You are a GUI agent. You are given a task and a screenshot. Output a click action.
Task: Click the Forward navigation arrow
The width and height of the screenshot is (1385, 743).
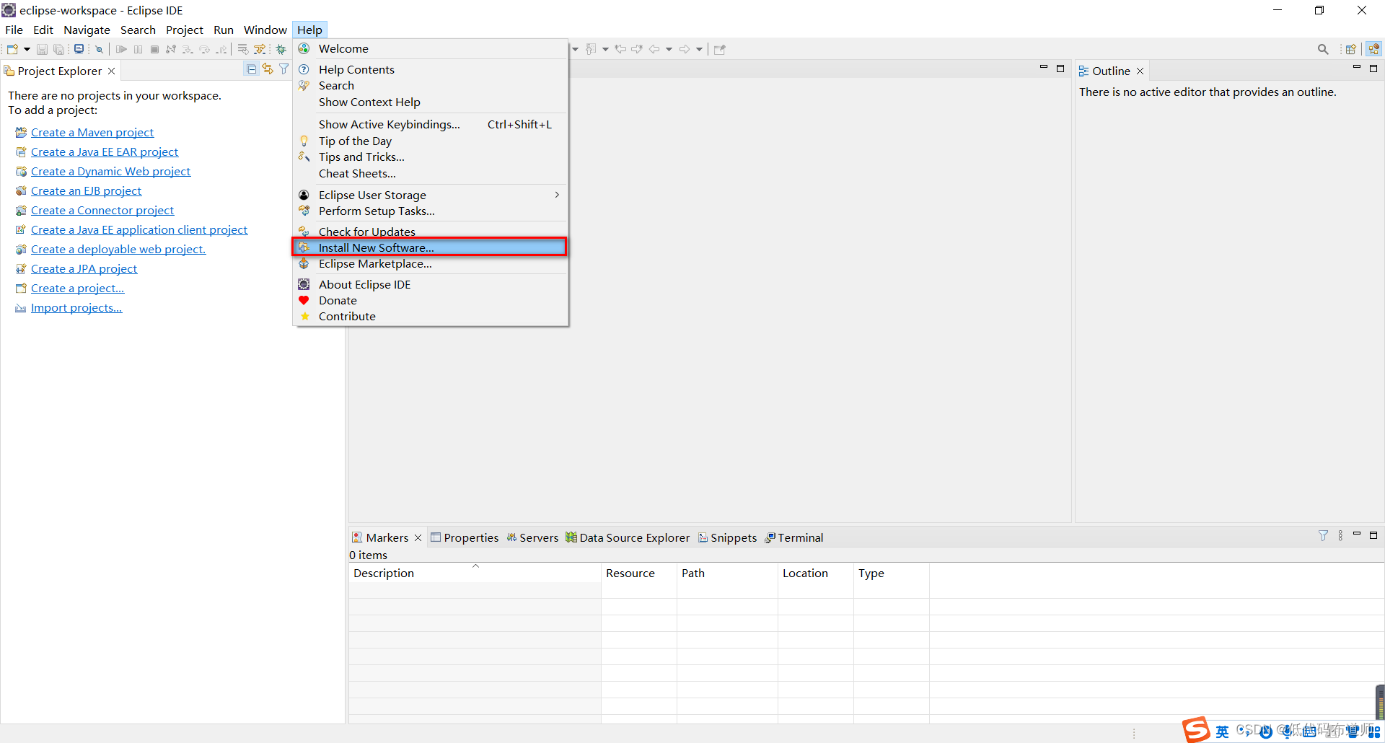[x=685, y=49]
